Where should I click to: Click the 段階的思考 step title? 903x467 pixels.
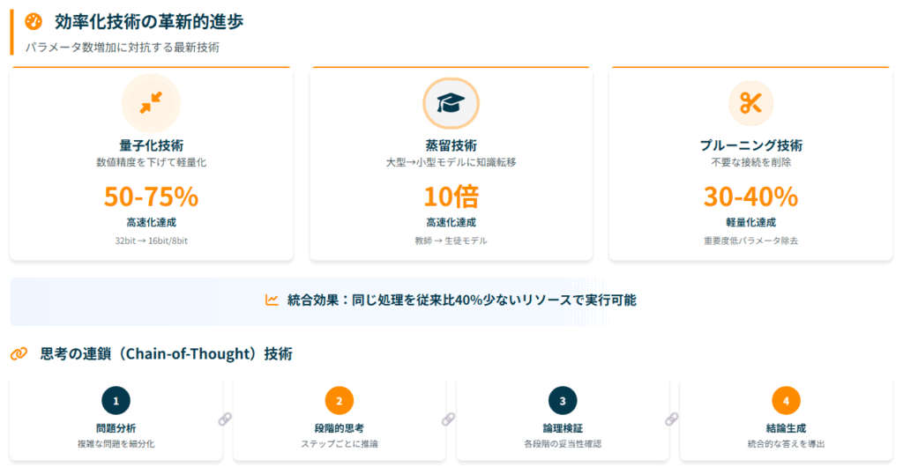340,428
